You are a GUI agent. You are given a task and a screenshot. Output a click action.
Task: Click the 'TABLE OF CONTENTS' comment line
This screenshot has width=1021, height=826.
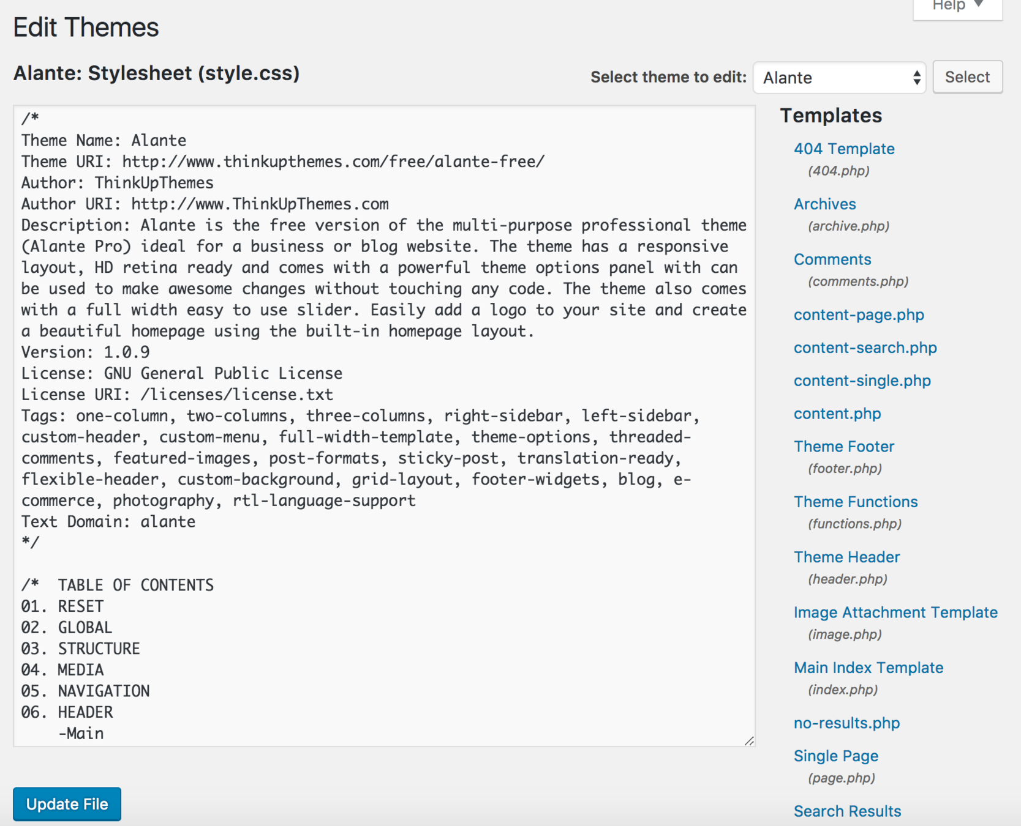click(x=118, y=586)
